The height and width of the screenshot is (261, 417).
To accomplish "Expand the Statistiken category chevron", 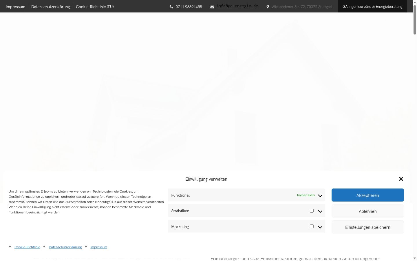I will [320, 211].
